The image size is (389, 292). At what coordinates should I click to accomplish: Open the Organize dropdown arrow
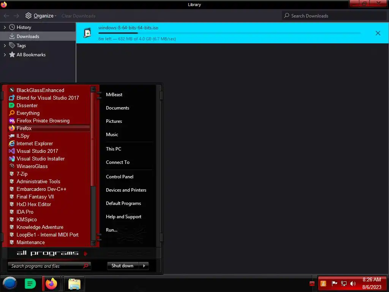(55, 16)
